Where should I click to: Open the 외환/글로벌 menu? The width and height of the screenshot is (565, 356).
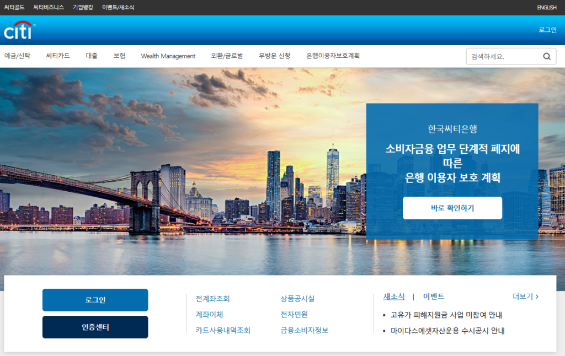tap(227, 56)
